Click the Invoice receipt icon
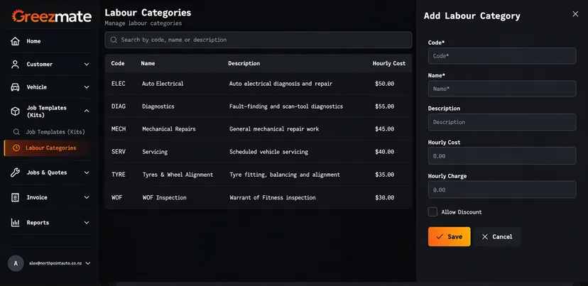Image resolution: width=588 pixels, height=286 pixels. click(15, 197)
